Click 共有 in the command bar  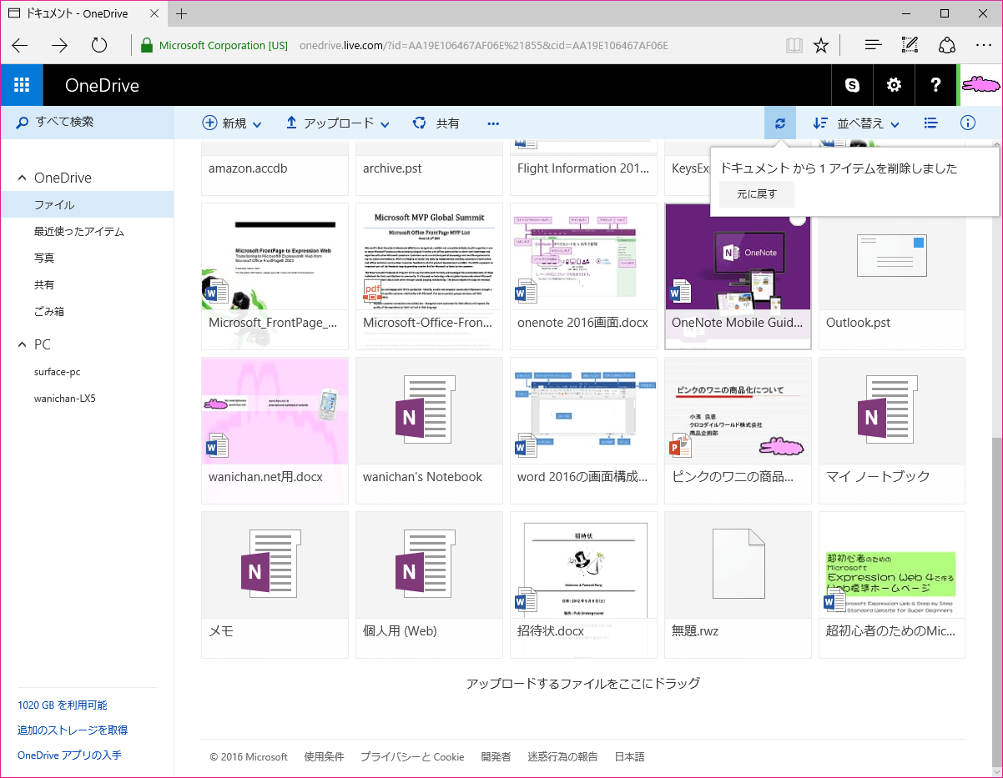pos(436,123)
